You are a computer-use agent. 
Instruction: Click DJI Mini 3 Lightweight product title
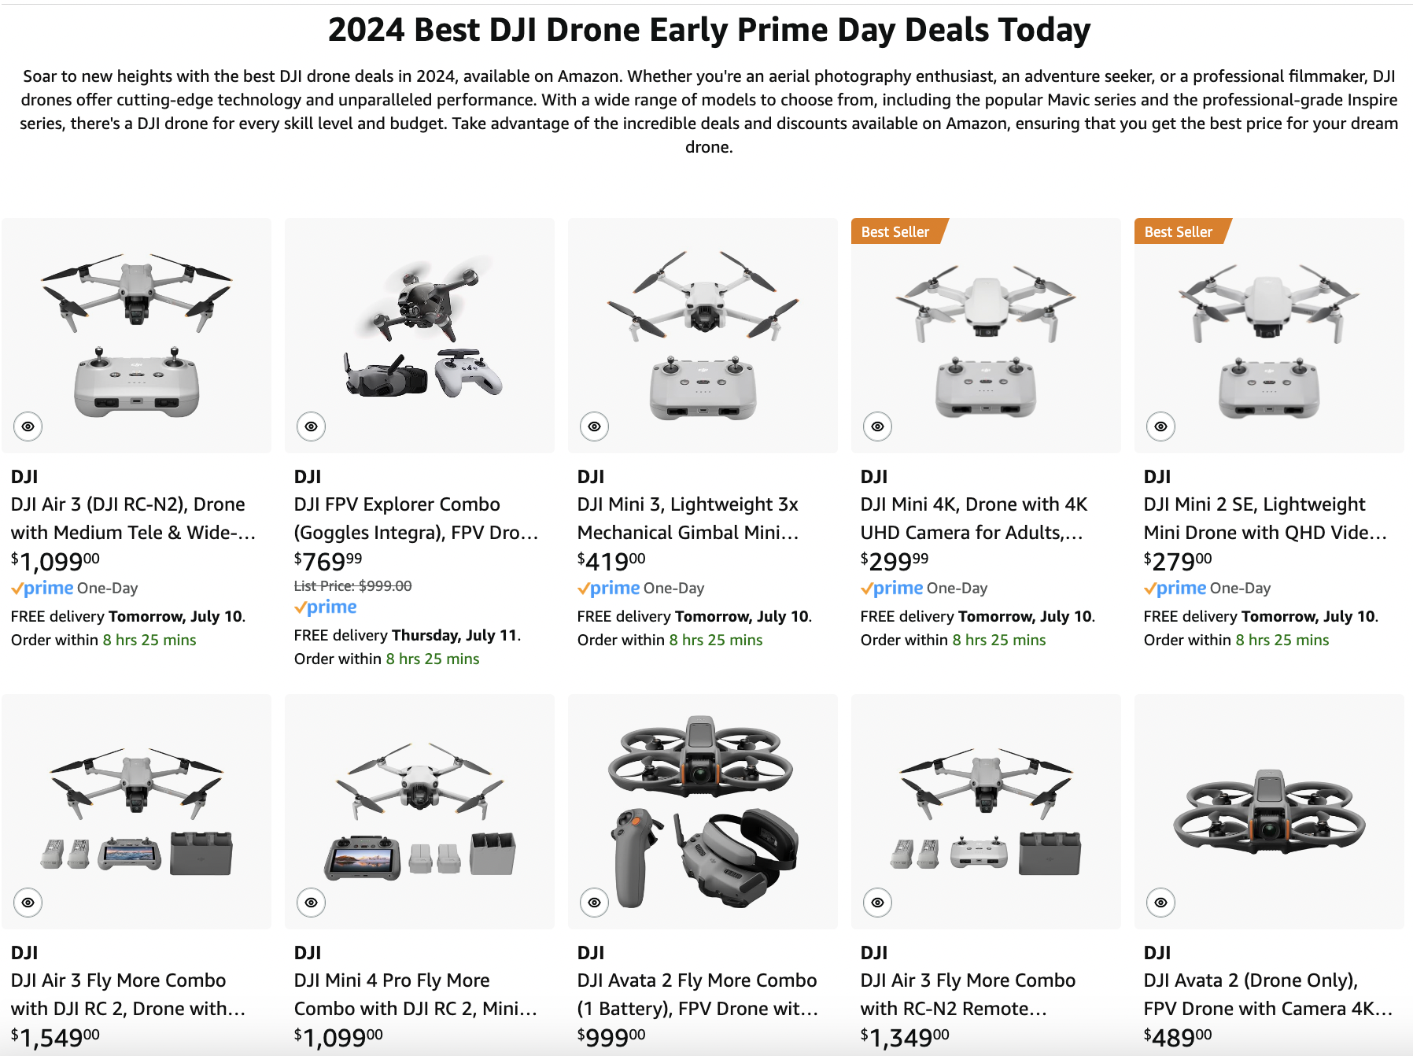[689, 519]
